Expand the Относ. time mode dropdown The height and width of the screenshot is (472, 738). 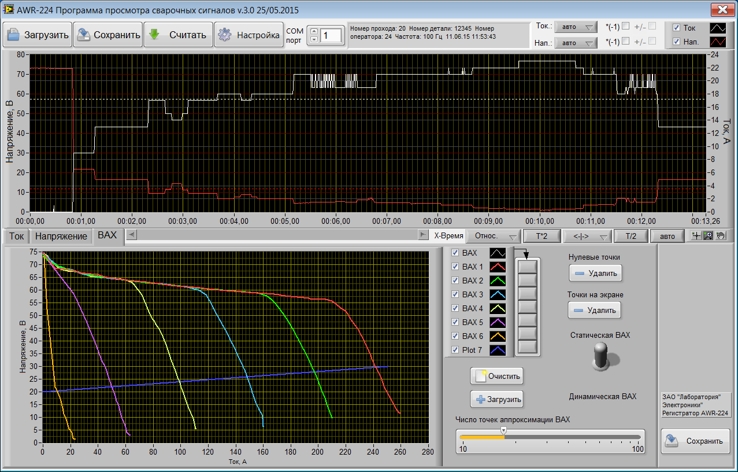point(492,236)
